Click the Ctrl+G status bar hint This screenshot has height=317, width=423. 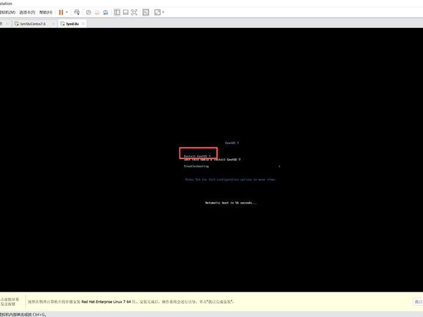click(x=23, y=314)
